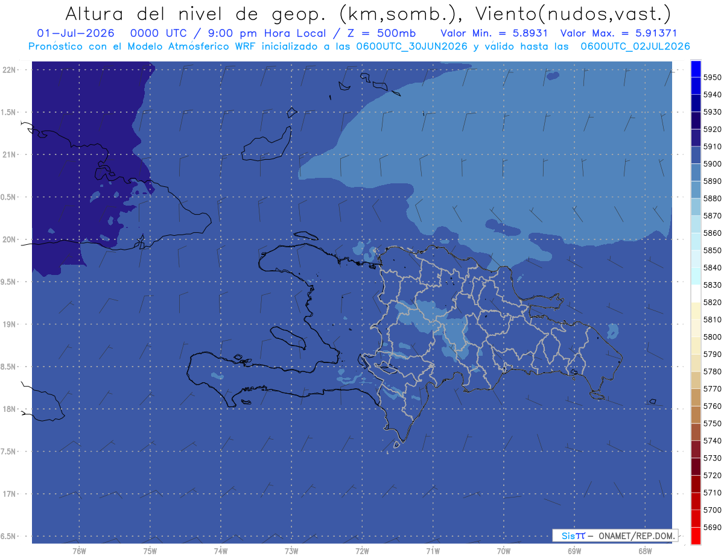Click the 76W longitude axis label
This screenshot has width=724, height=559.
click(x=79, y=551)
